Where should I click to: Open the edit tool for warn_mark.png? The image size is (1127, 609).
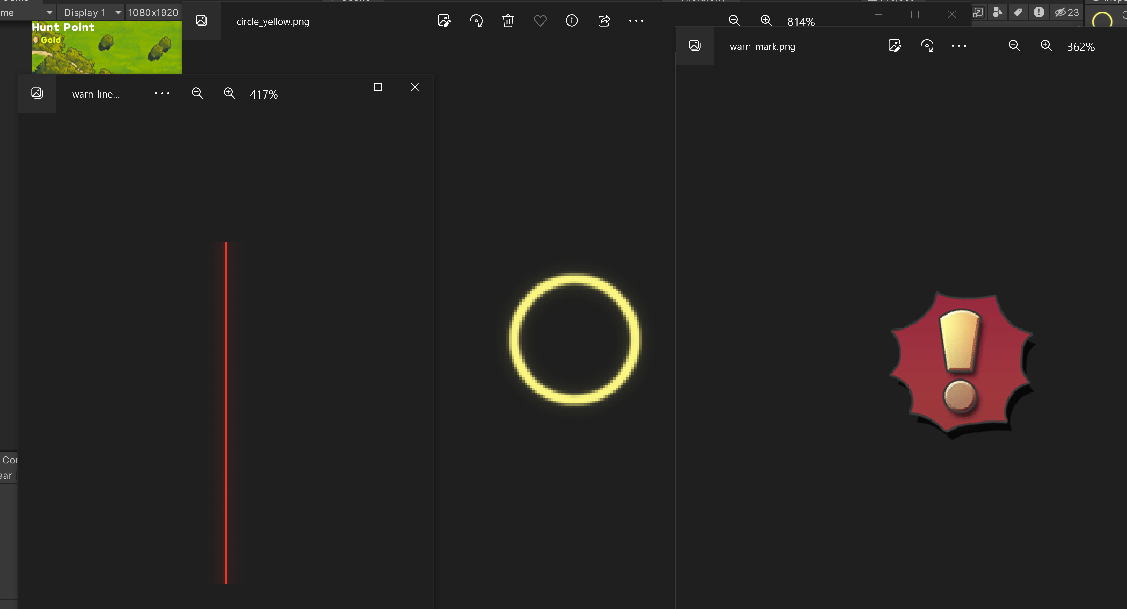(x=895, y=45)
